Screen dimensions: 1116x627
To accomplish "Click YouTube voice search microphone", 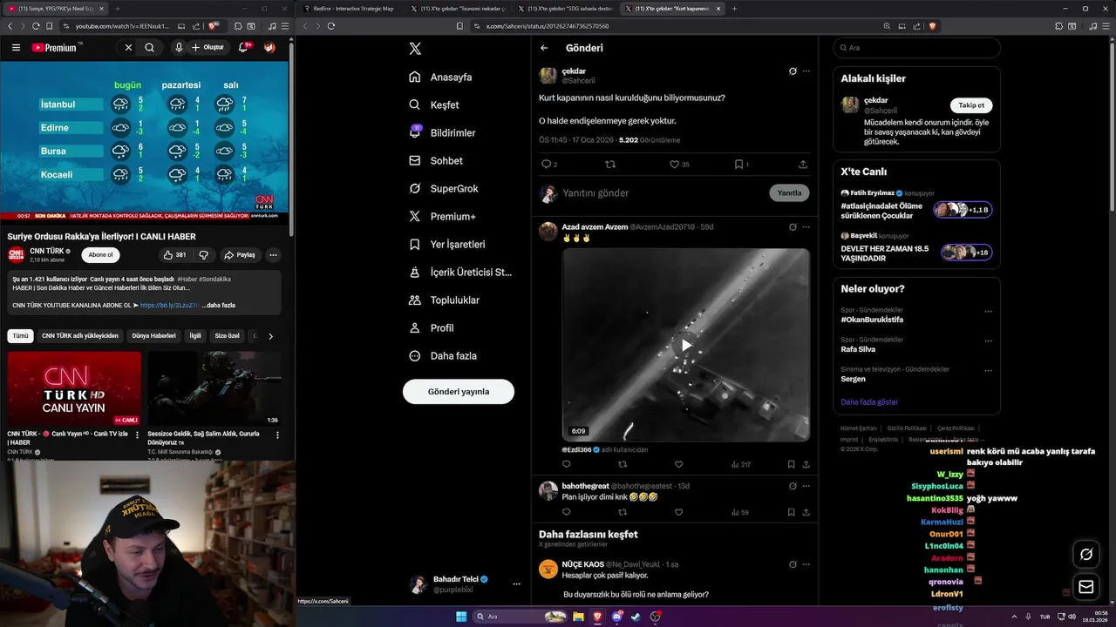I will click(179, 48).
